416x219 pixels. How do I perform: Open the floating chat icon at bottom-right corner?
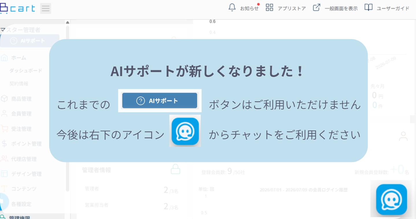(391, 199)
